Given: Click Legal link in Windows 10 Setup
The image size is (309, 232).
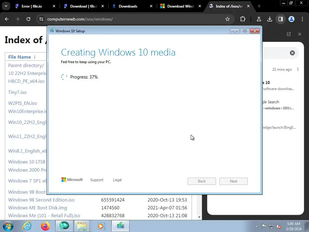Looking at the screenshot, I should click(x=117, y=180).
